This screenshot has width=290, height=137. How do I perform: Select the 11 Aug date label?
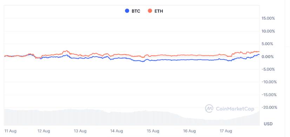[x=11, y=131]
